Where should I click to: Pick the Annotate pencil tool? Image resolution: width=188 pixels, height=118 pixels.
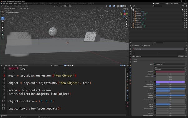point(2,31)
